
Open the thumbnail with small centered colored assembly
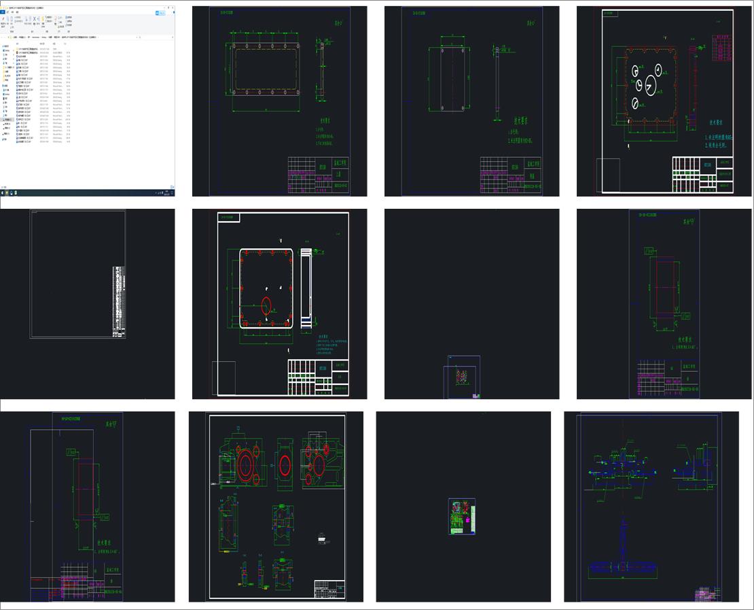pos(463,507)
